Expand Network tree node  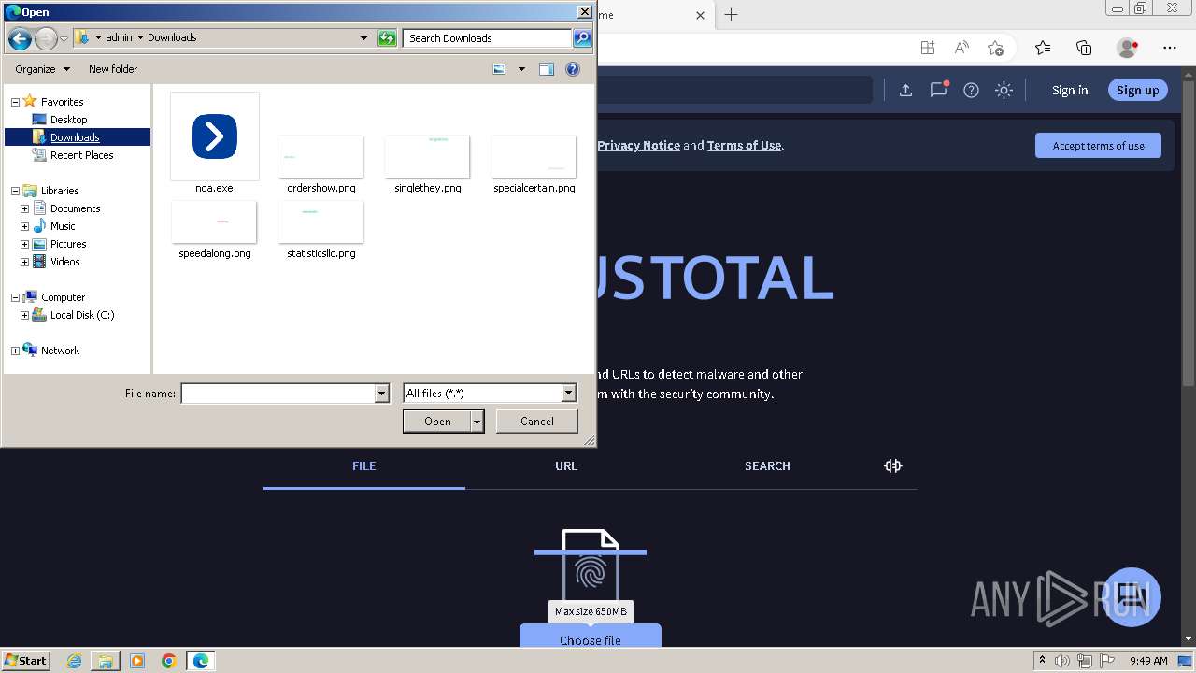point(15,351)
